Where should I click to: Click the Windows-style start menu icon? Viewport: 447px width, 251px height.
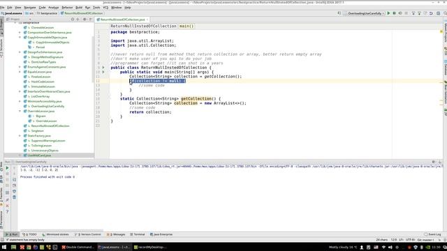(x=4, y=248)
